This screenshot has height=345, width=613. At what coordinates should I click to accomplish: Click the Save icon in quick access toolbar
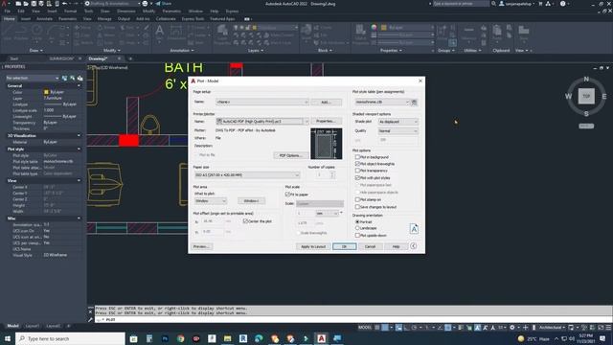point(34,4)
